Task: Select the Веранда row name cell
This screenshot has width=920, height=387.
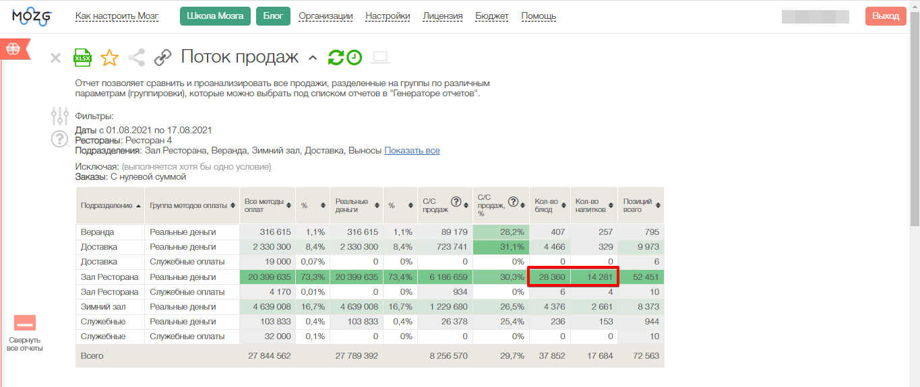Action: [111, 232]
